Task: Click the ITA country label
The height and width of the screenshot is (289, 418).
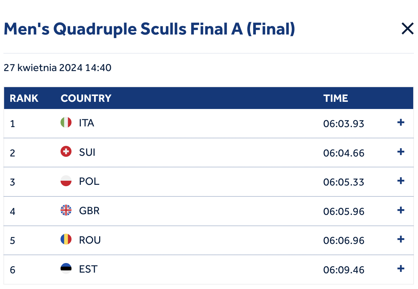Action: tap(87, 123)
